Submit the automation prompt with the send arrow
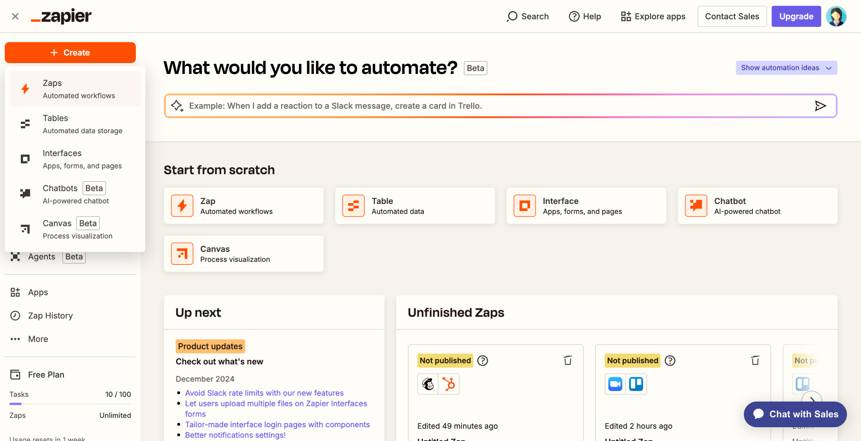This screenshot has width=861, height=441. click(821, 106)
